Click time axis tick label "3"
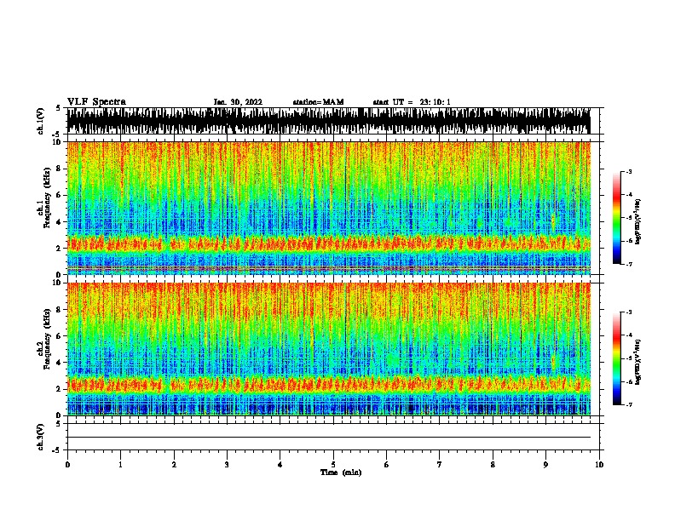Viewport: 675px width, 521px height. pyautogui.click(x=227, y=465)
